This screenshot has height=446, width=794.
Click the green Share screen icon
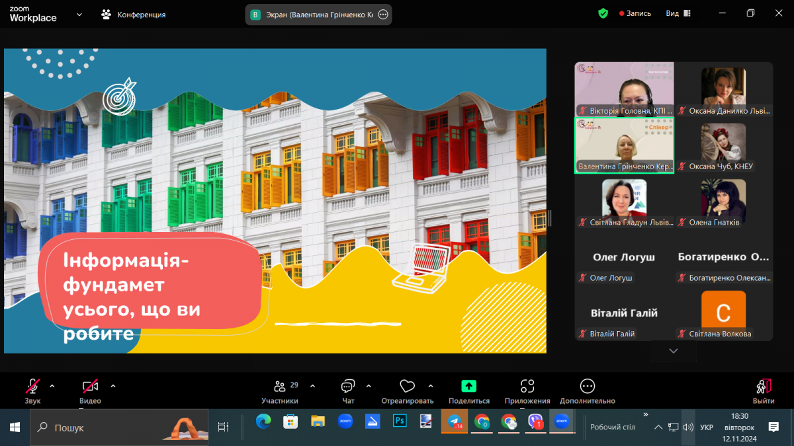point(468,387)
